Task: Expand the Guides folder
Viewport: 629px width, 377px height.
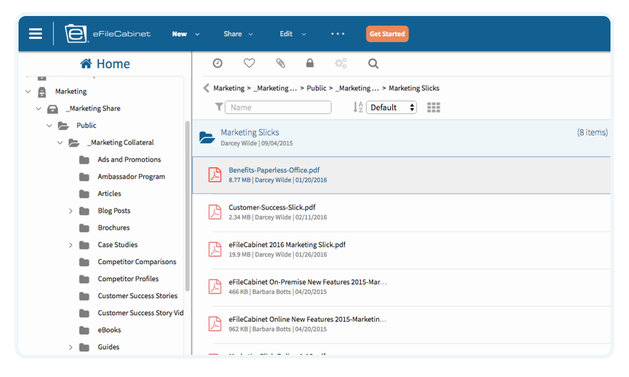Action: click(x=70, y=347)
